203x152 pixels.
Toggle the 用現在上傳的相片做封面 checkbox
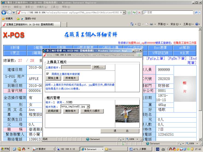pos(48,74)
